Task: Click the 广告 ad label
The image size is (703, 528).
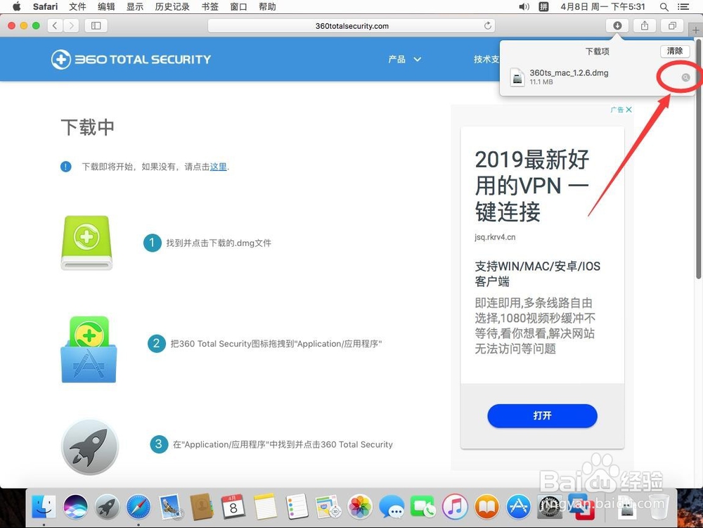Action: point(617,110)
